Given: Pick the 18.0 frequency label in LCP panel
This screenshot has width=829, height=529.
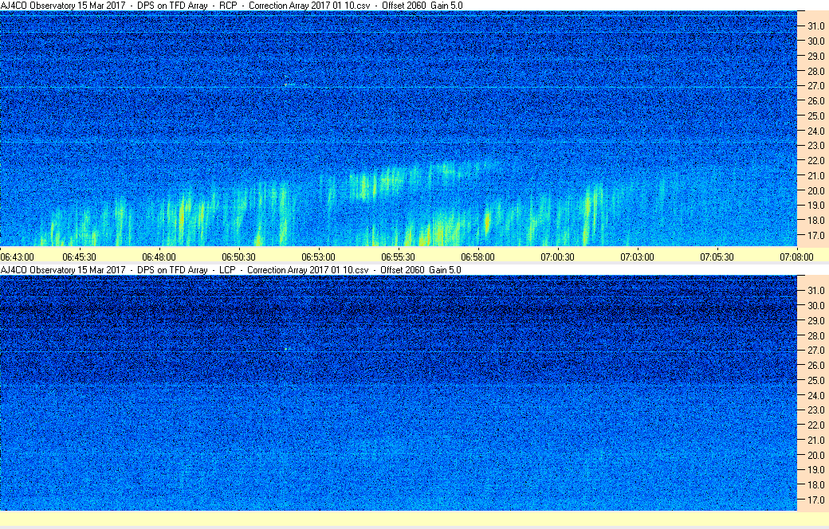Looking at the screenshot, I should pyautogui.click(x=815, y=485).
